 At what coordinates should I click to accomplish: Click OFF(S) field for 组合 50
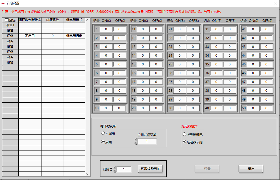266,108
